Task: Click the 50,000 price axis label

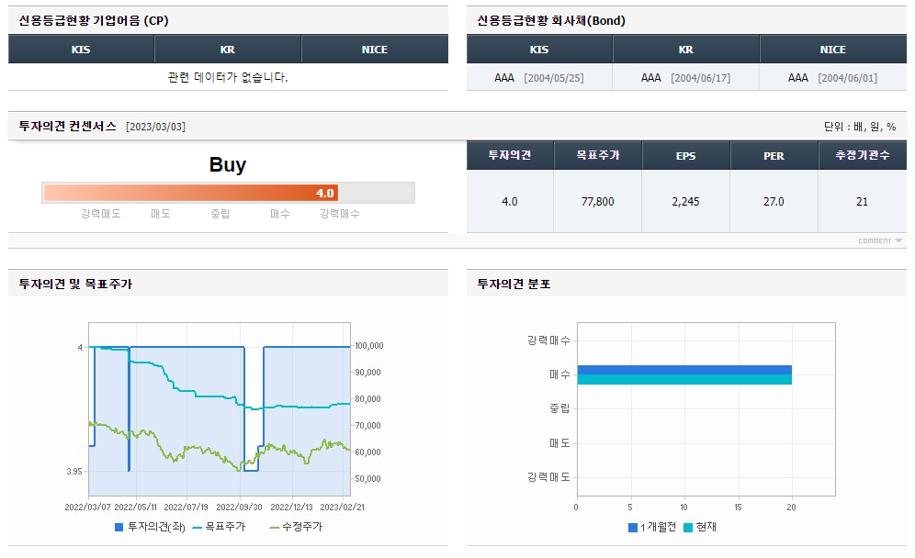Action: pos(368,479)
